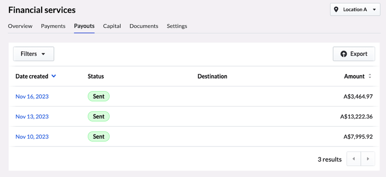Click the location pin icon
This screenshot has height=177, width=386.
click(x=336, y=9)
